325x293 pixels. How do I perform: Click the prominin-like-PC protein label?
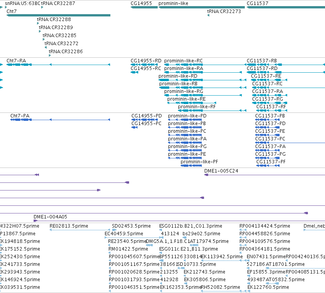(x=187, y=131)
